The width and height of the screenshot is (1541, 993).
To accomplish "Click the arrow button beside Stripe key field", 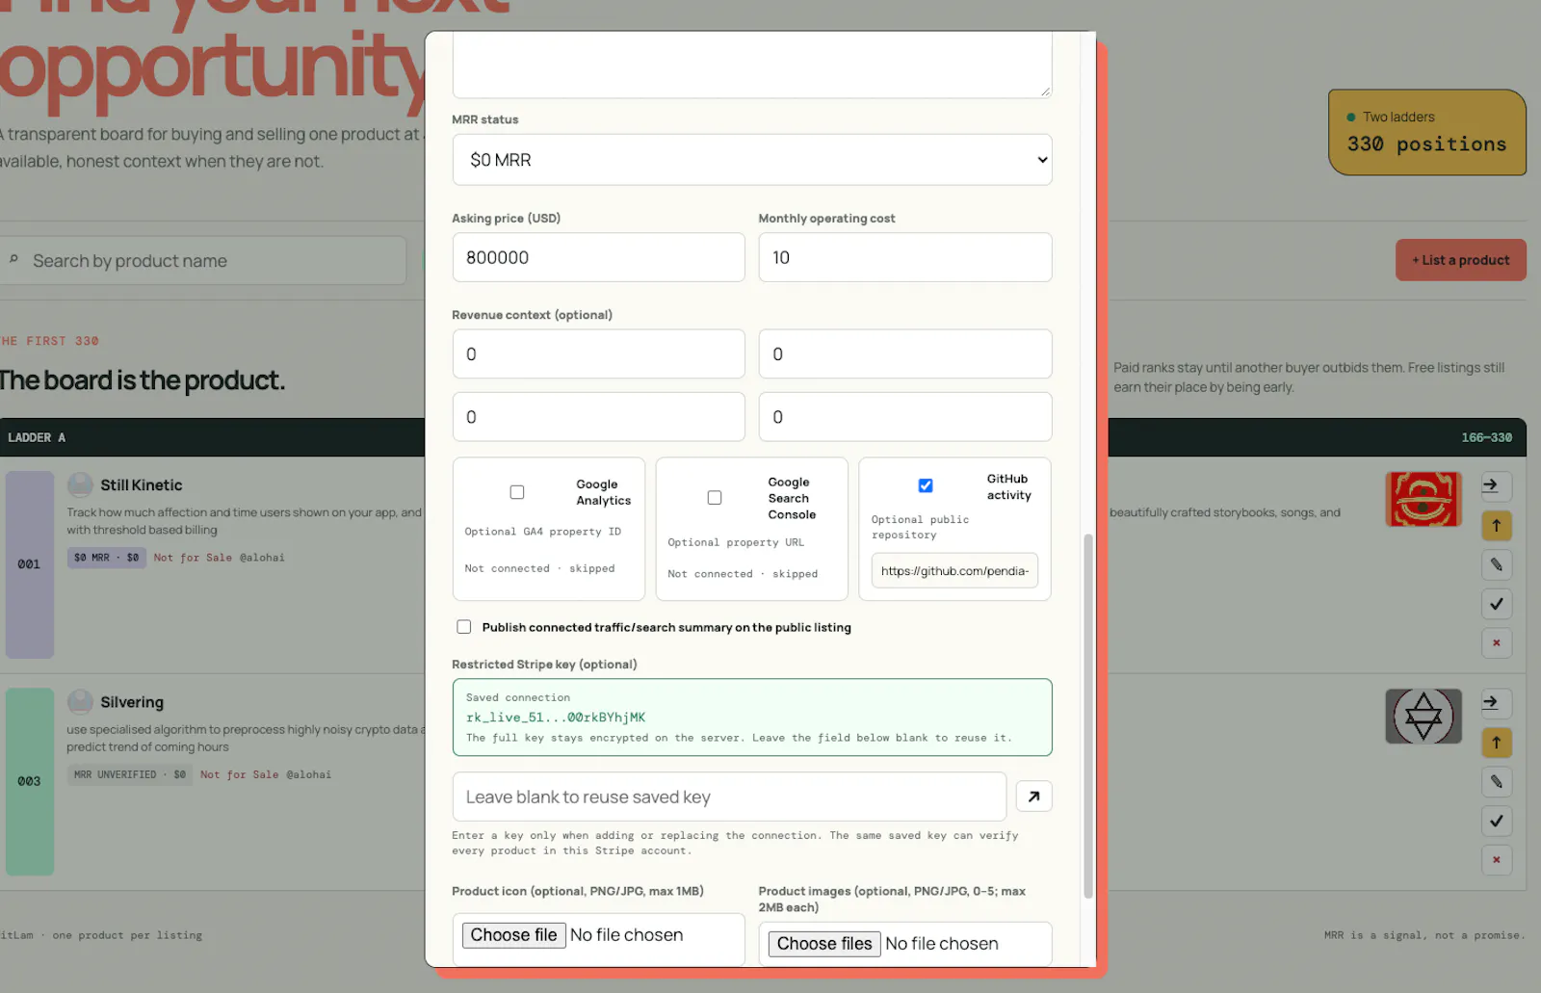I will [x=1033, y=797].
